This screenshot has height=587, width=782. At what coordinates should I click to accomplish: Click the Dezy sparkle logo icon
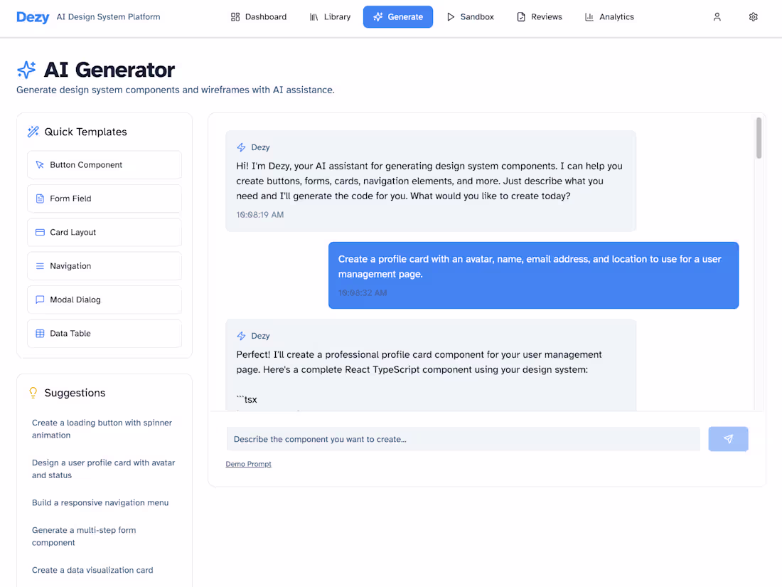point(26,70)
